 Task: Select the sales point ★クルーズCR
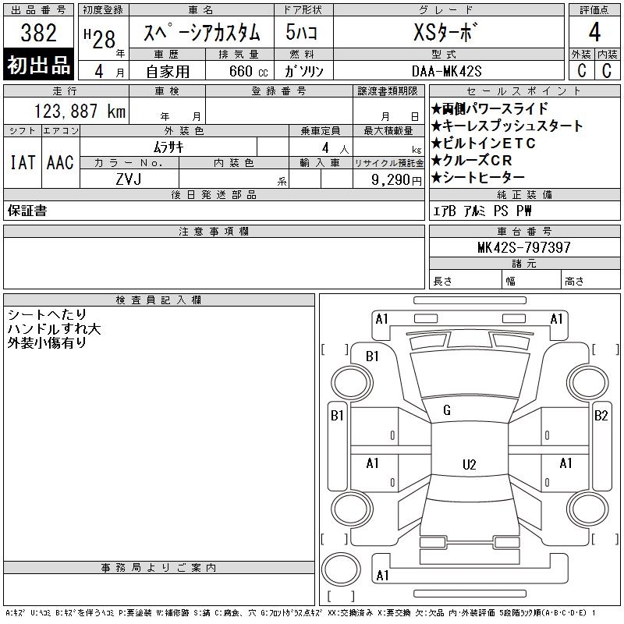pyautogui.click(x=472, y=160)
